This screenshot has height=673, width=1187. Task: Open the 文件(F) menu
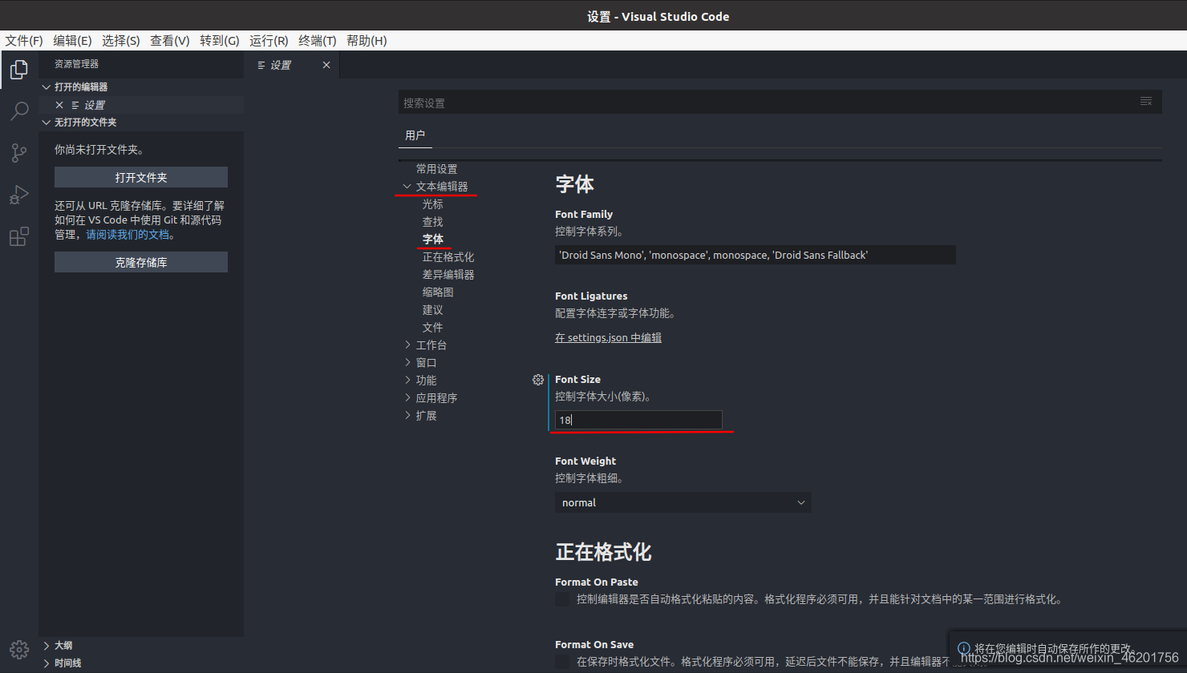(x=24, y=40)
